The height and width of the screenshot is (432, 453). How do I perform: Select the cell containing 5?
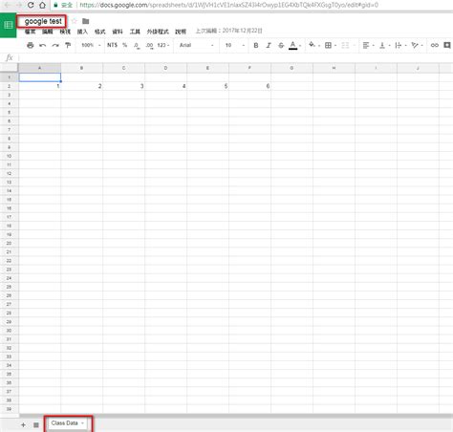click(x=208, y=86)
